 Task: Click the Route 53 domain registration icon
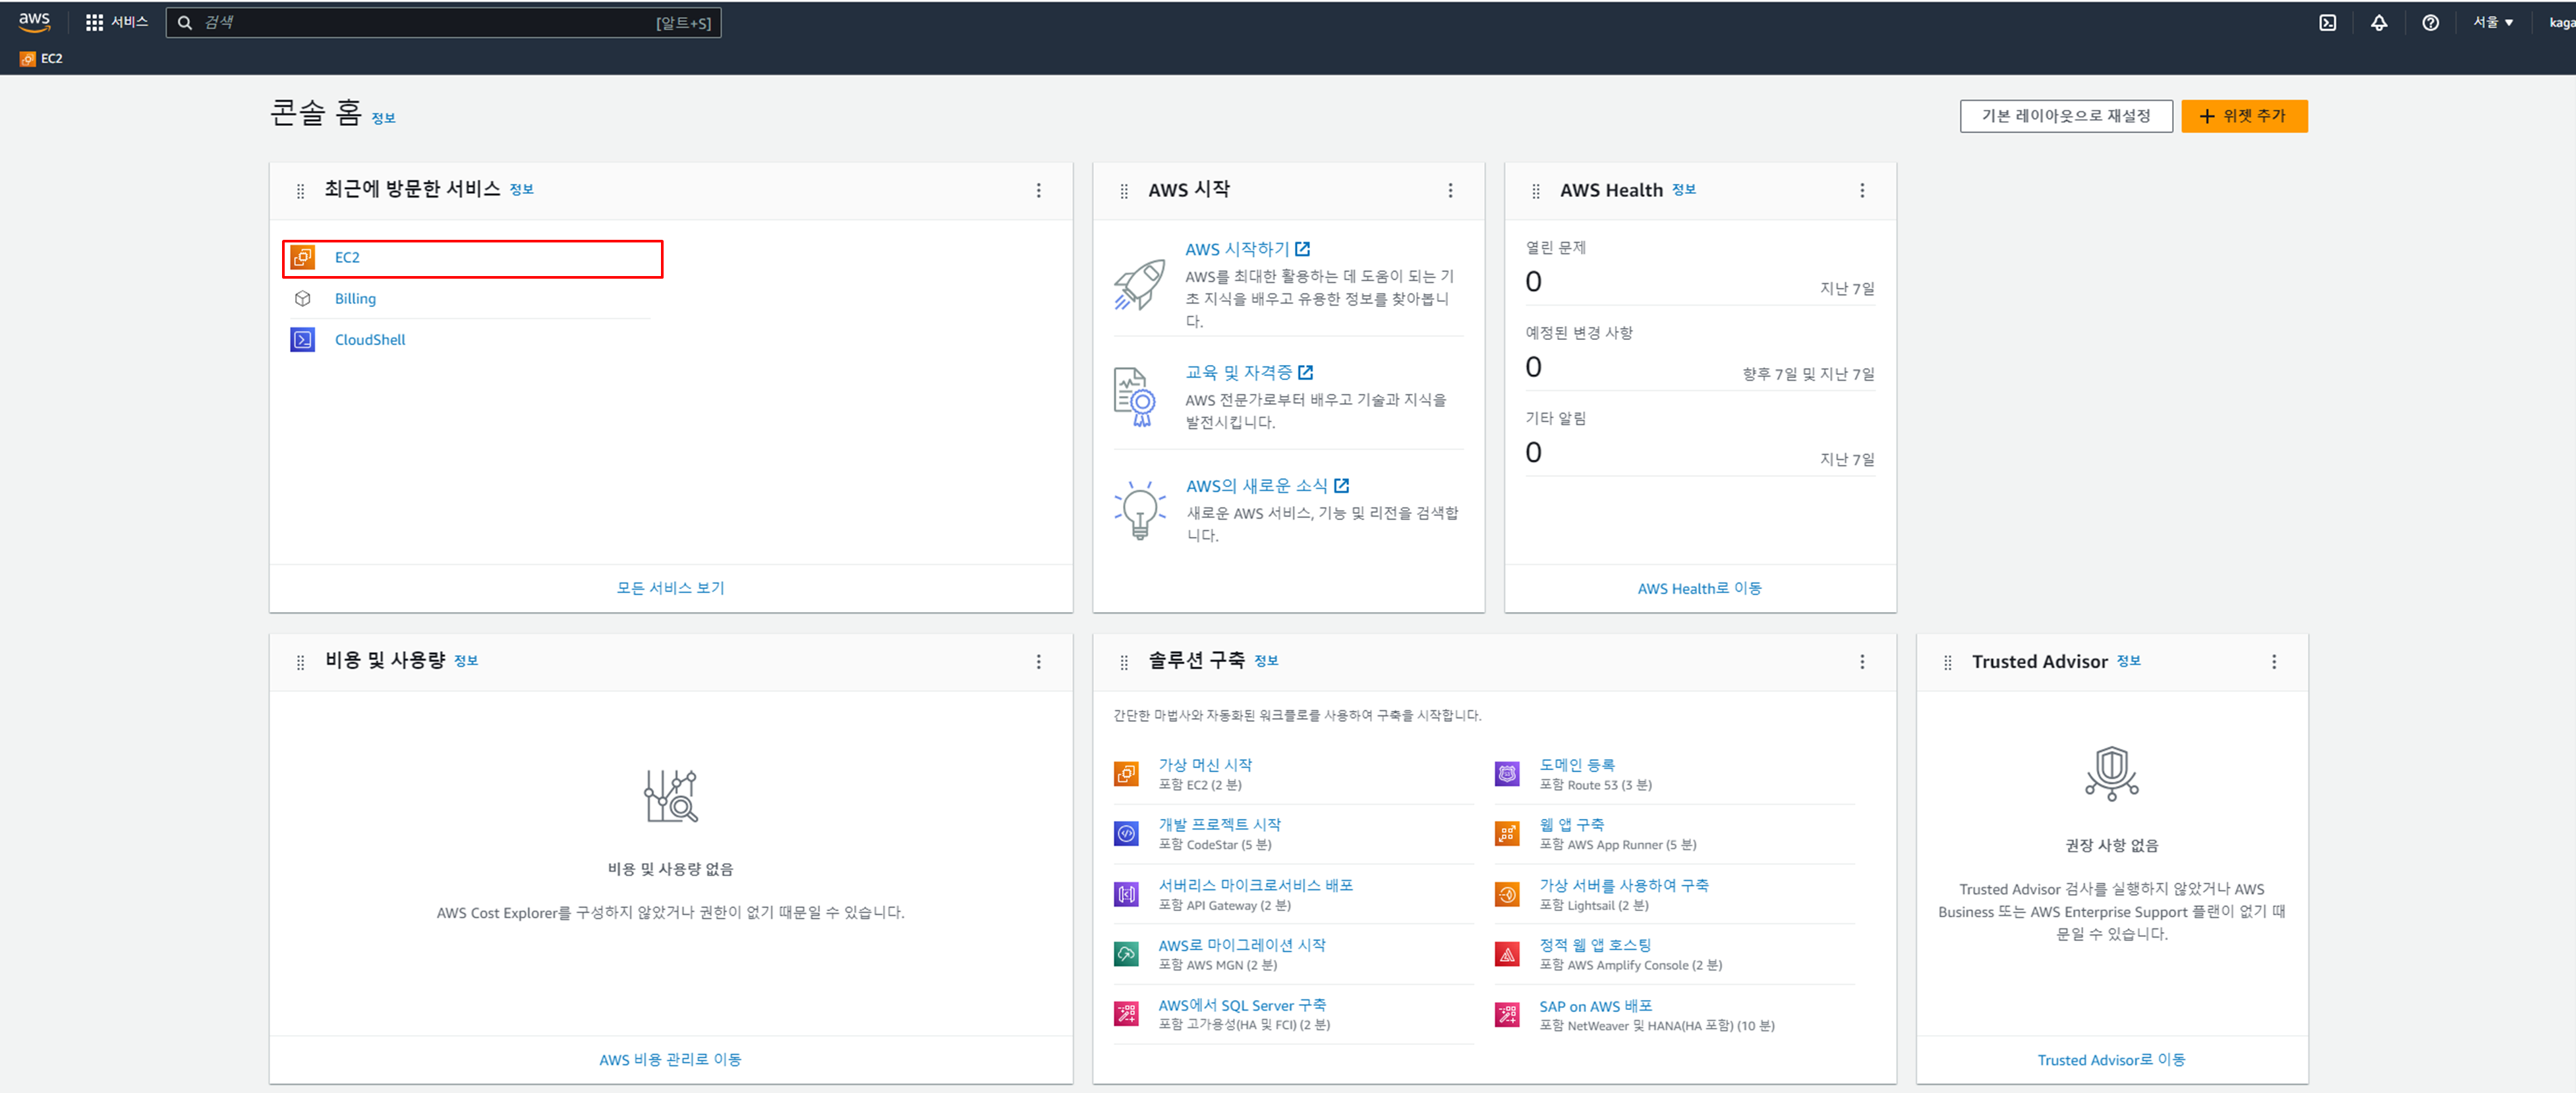click(x=1506, y=773)
